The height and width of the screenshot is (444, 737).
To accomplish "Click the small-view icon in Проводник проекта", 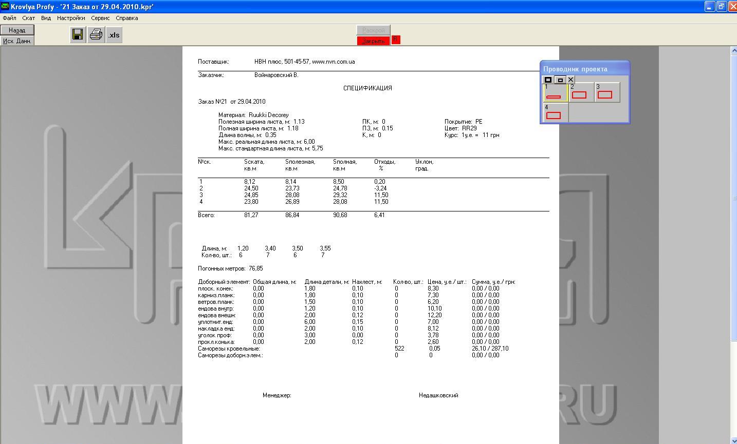I will click(560, 80).
